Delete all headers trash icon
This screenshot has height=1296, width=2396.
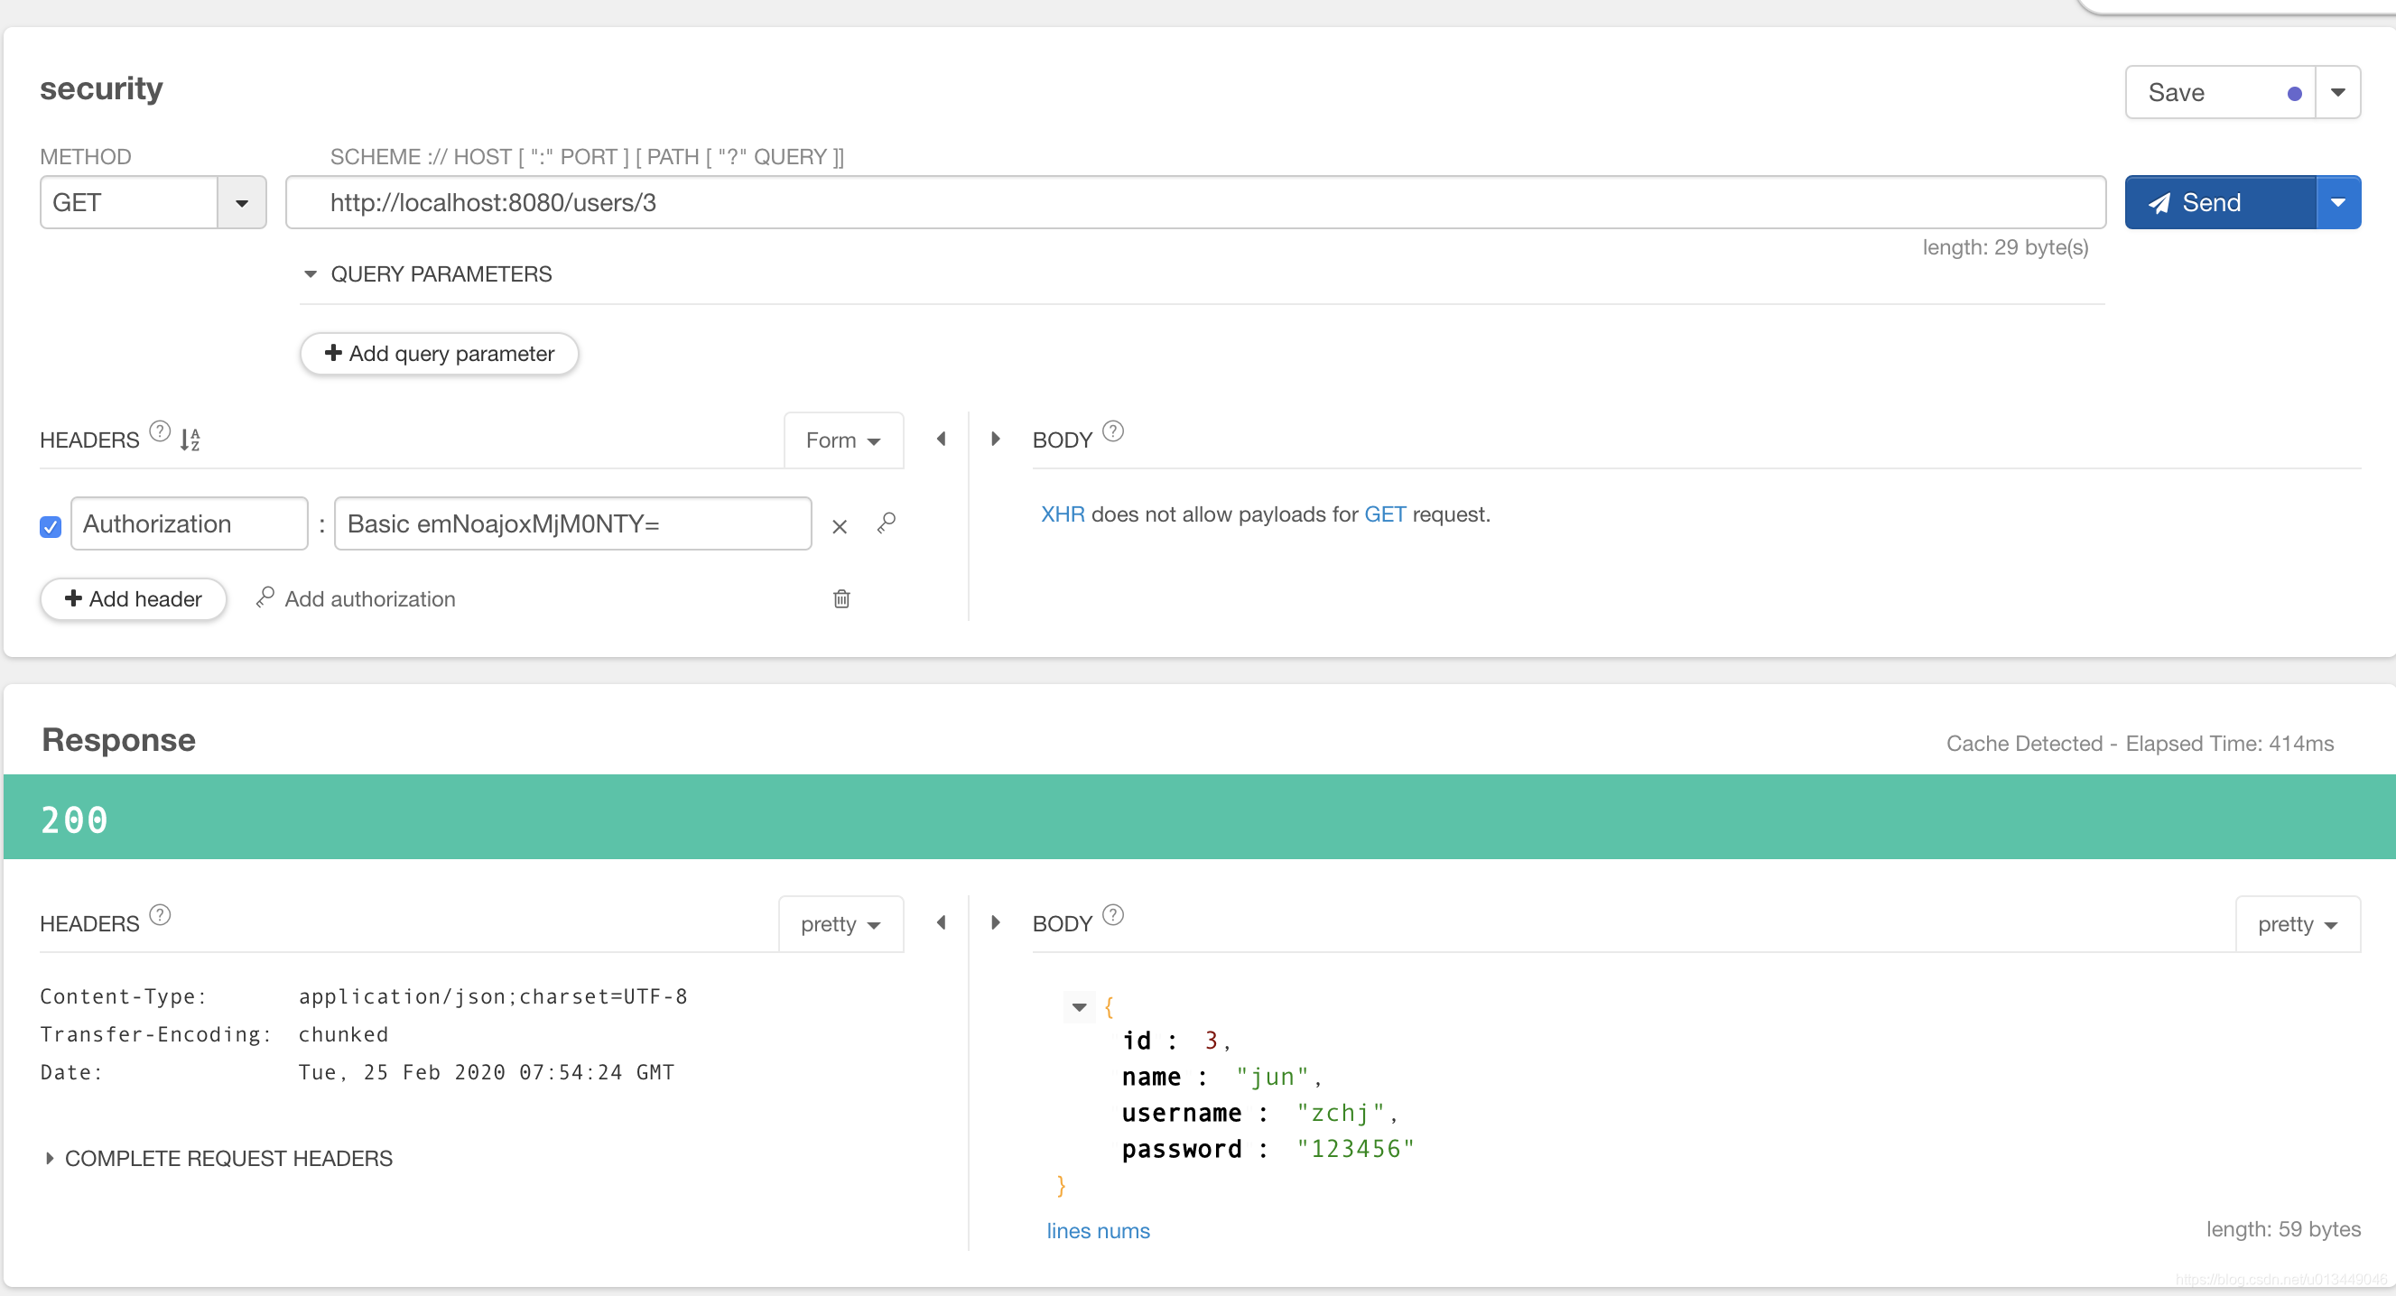pyautogui.click(x=841, y=598)
